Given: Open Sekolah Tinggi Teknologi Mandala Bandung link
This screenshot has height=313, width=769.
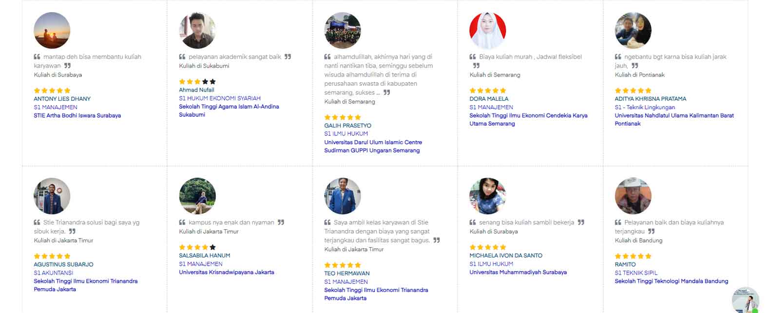Looking at the screenshot, I should (672, 281).
